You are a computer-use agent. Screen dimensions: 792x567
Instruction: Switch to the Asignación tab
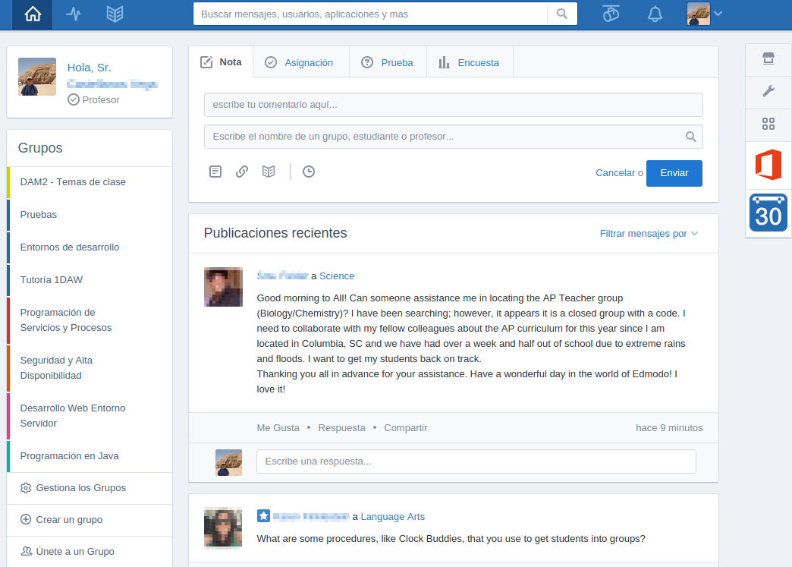point(300,63)
